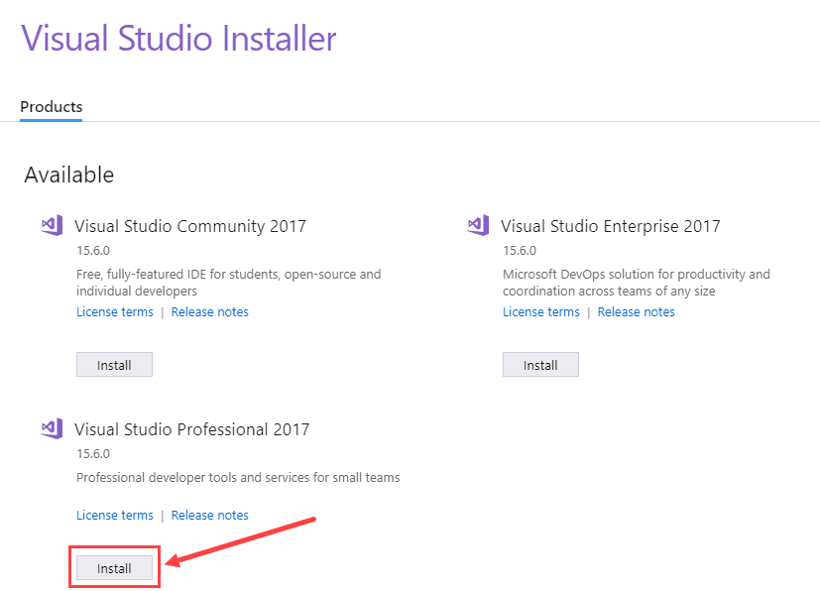Click the Visual Studio Community 2017 logo icon

click(52, 226)
